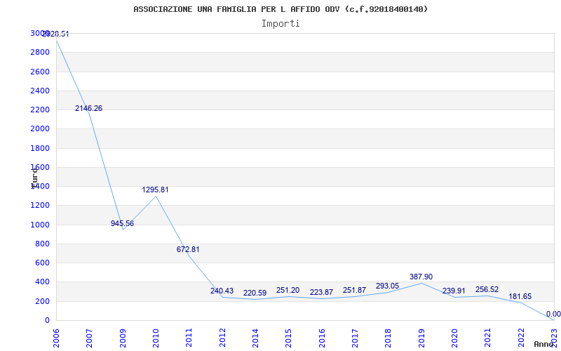
Task: Click the 2022 year axis label
Action: (x=520, y=338)
